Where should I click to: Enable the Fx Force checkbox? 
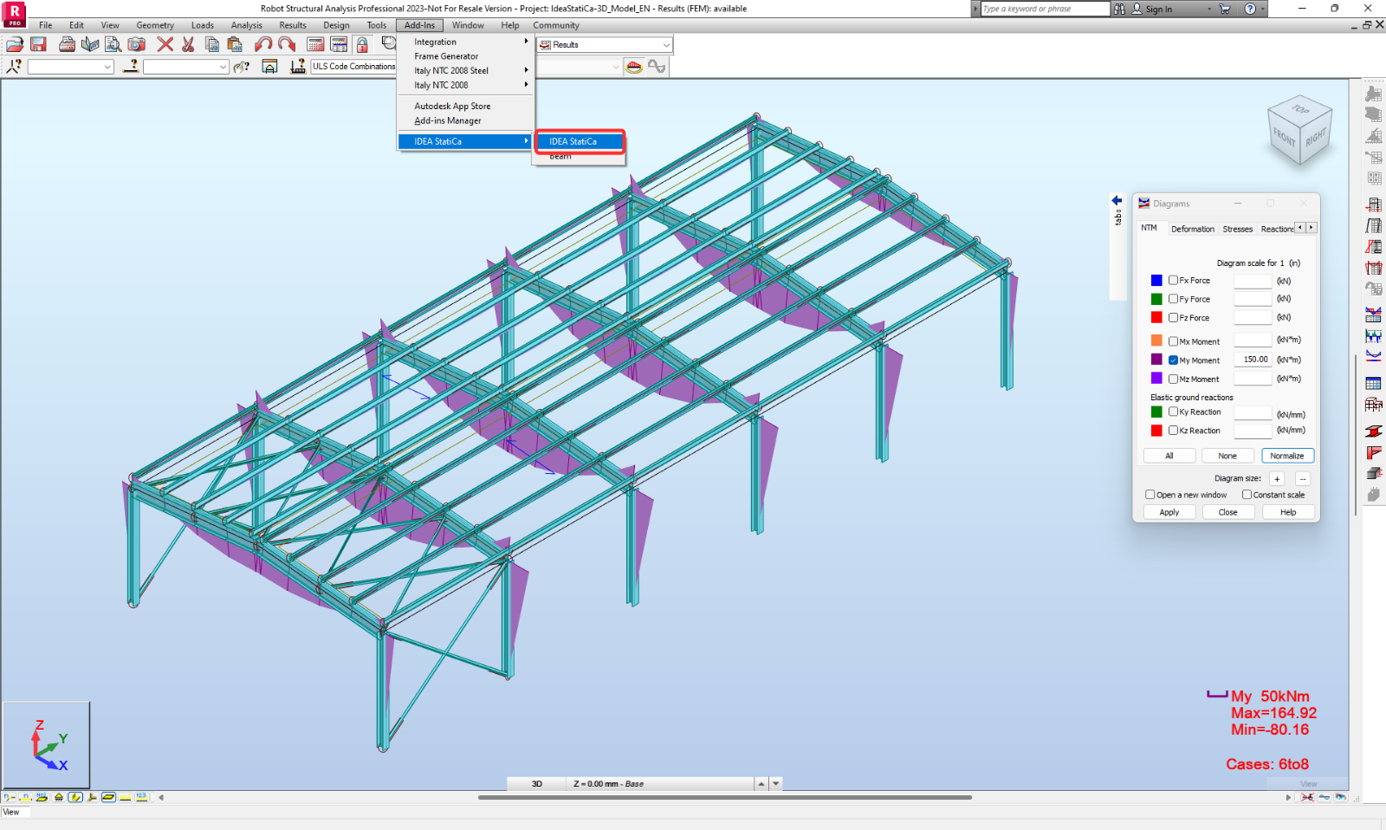[1173, 281]
